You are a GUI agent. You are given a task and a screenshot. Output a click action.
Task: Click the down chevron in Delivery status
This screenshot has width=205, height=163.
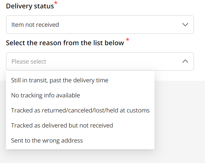tap(185, 24)
